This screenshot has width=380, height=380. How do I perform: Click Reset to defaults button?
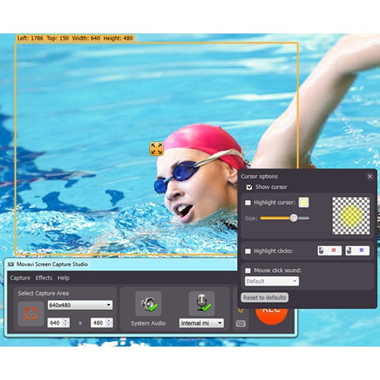264,297
